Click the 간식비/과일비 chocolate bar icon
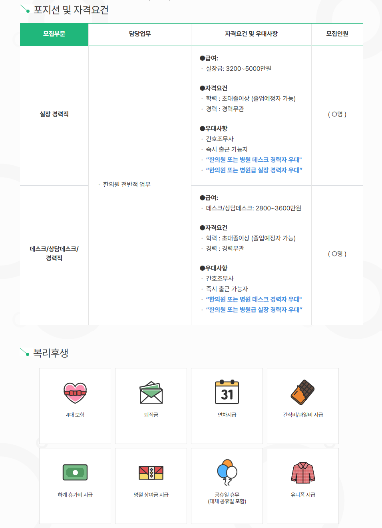This screenshot has width=382, height=528. point(302,392)
